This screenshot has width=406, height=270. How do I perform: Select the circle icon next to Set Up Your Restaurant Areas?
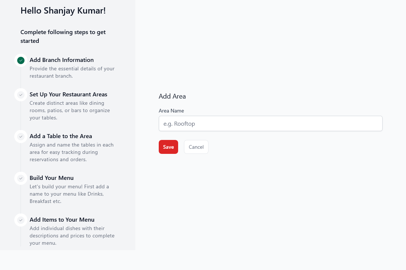point(21,95)
